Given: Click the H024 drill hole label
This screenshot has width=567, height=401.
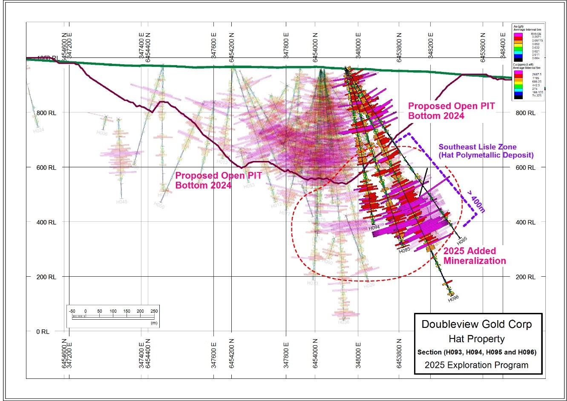Looking at the screenshot, I should coord(38,131).
